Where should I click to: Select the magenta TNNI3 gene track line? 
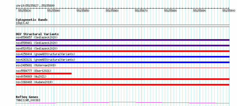[x=122, y=103]
